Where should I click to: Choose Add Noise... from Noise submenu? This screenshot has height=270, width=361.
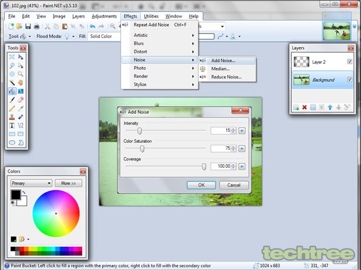(227, 60)
